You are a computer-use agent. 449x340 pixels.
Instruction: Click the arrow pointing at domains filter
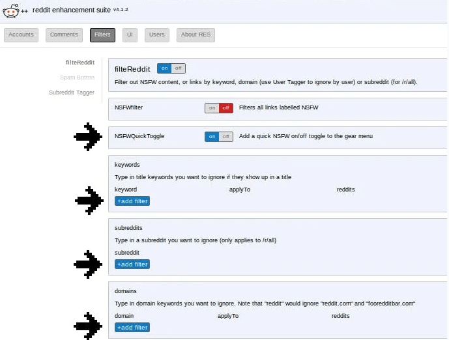click(x=87, y=326)
